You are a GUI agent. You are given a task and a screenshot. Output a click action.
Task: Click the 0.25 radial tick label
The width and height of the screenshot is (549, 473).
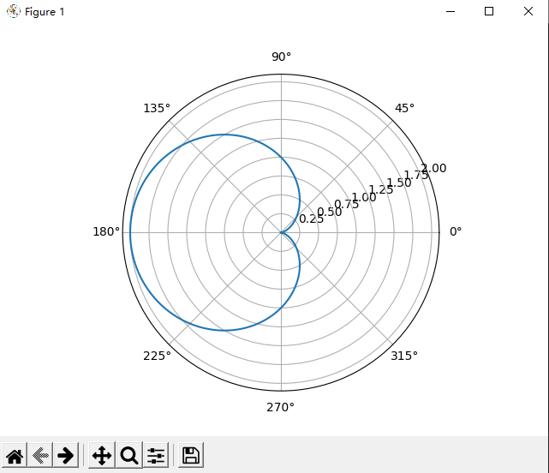point(311,219)
